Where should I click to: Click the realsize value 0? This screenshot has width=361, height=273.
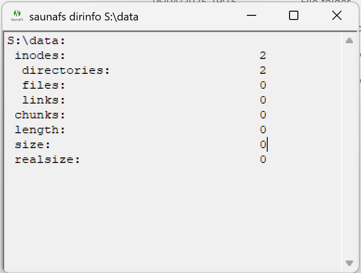(x=263, y=160)
